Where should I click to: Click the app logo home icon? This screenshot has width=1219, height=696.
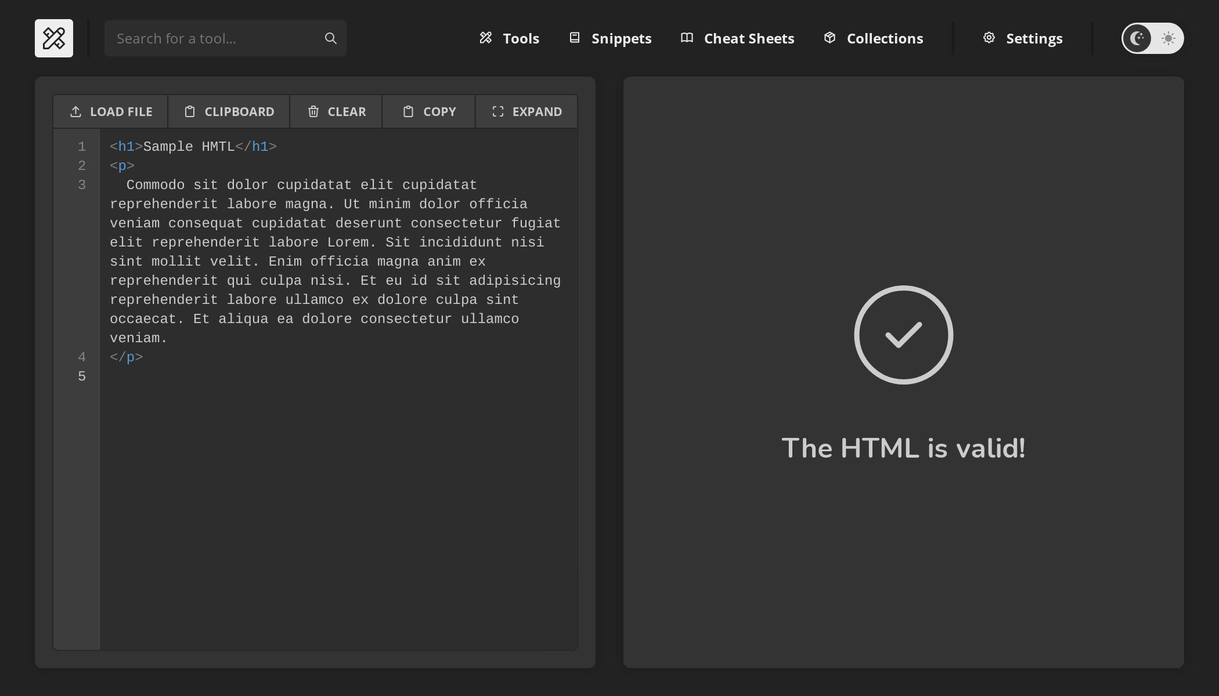coord(54,38)
